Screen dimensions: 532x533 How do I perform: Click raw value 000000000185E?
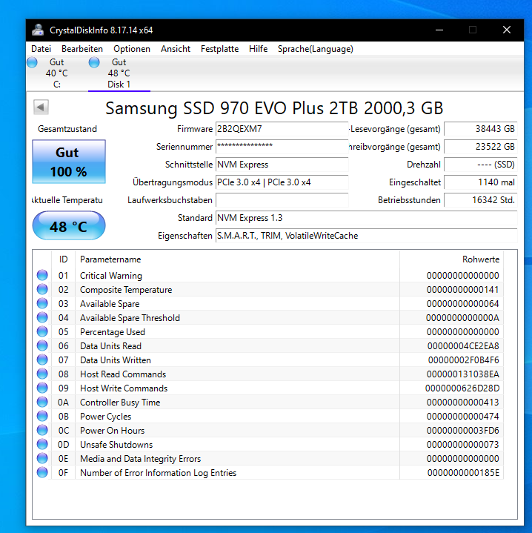click(463, 473)
